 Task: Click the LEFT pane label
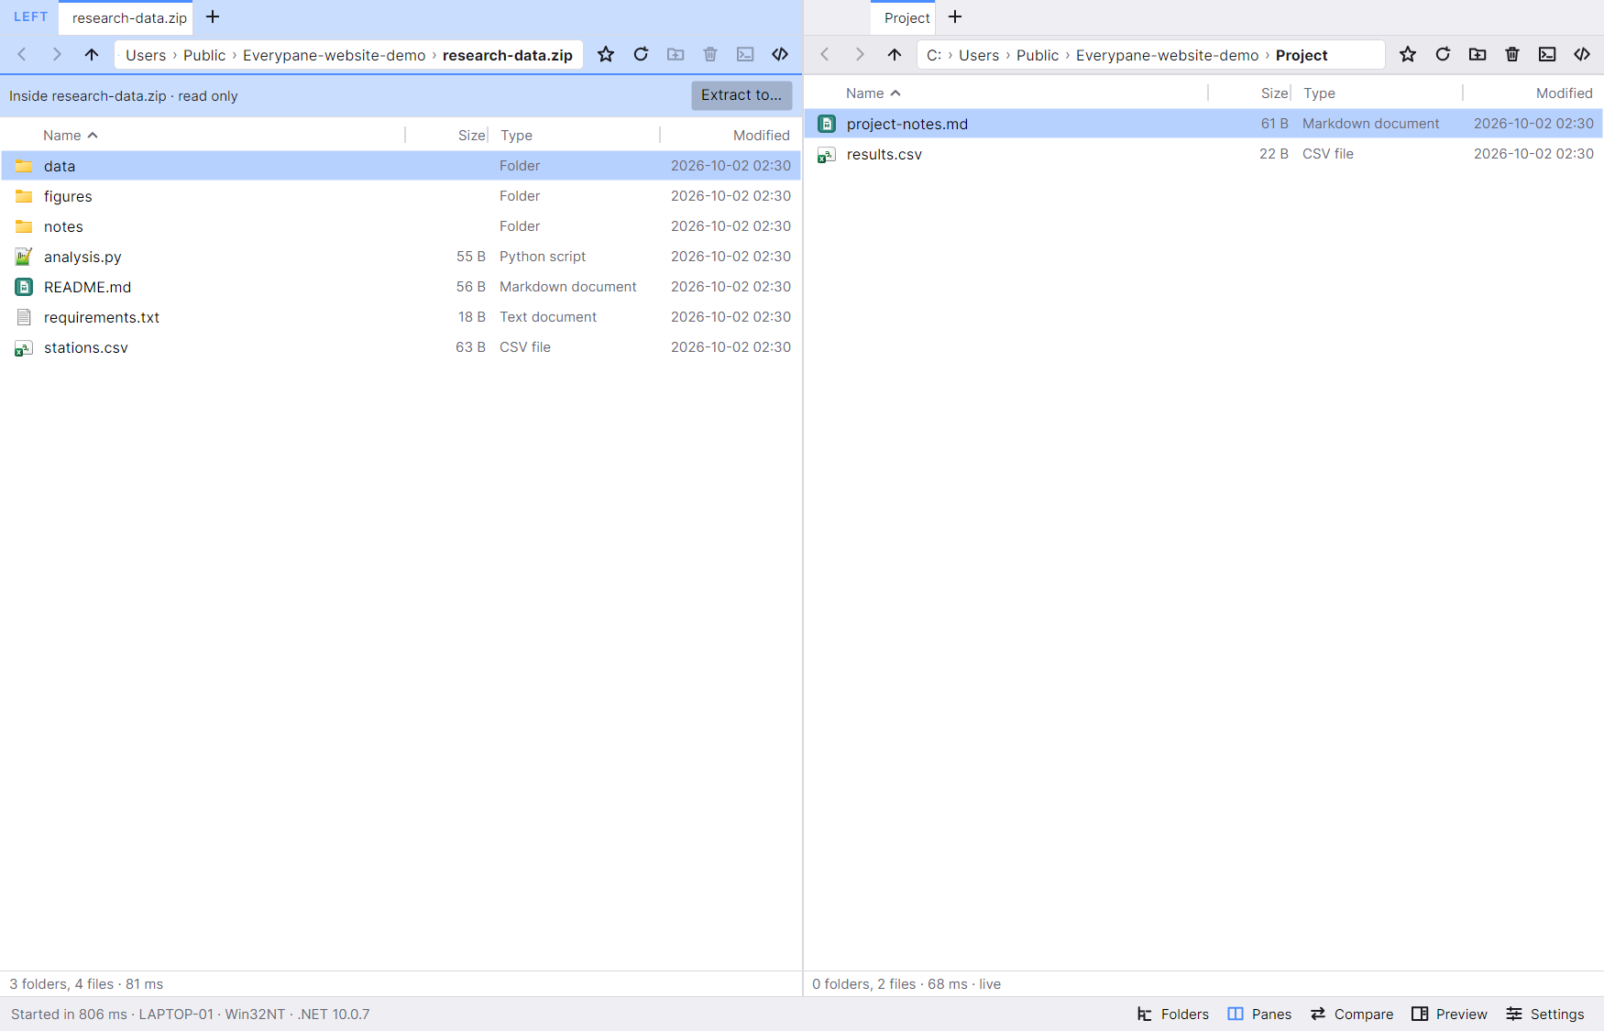pos(30,16)
